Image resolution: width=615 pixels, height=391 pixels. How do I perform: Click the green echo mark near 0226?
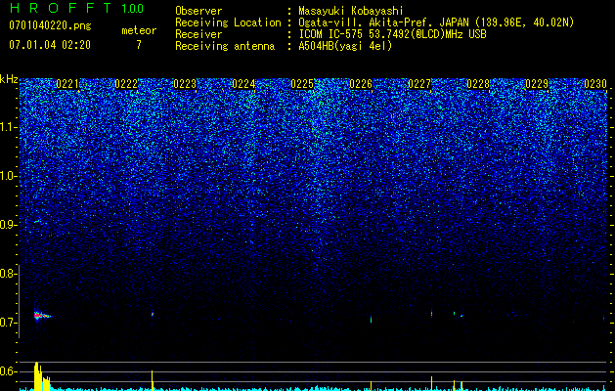pos(371,320)
